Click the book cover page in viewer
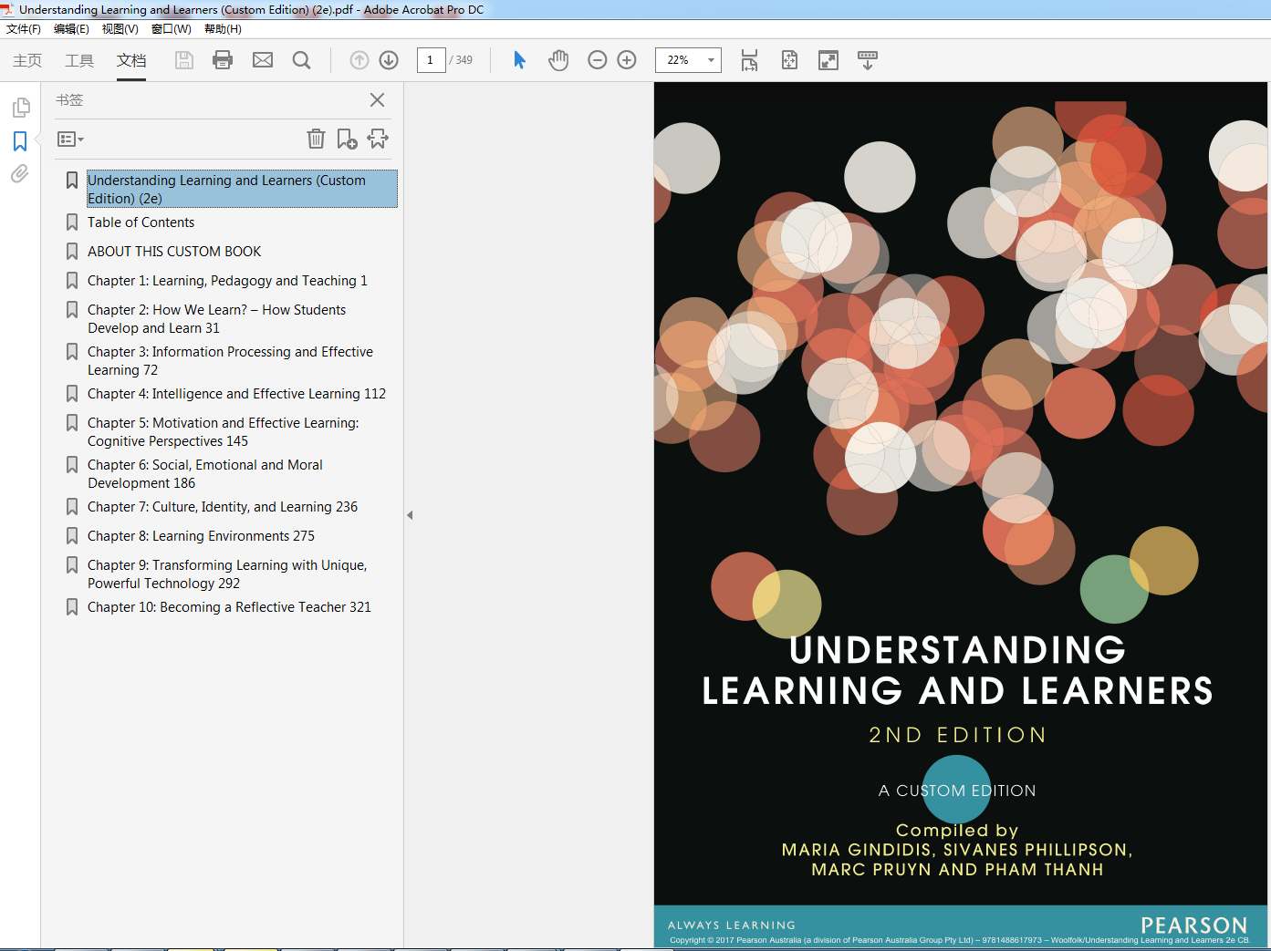The image size is (1271, 951). click(x=961, y=515)
